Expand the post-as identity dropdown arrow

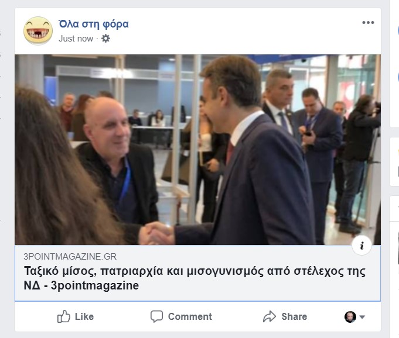point(362,317)
